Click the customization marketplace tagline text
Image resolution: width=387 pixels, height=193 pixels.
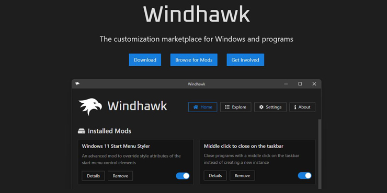coord(197,39)
